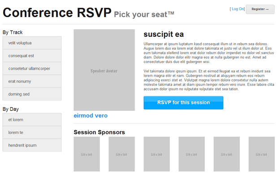The width and height of the screenshot is (278, 175).
Task: Open the third session sponsor image
Action: (x=156, y=154)
